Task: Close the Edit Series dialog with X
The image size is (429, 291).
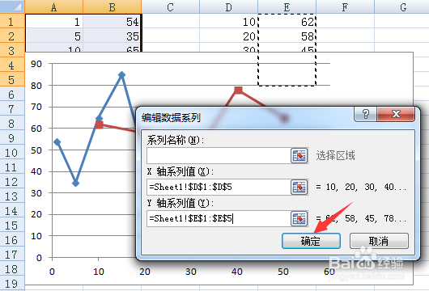Action: (396, 114)
